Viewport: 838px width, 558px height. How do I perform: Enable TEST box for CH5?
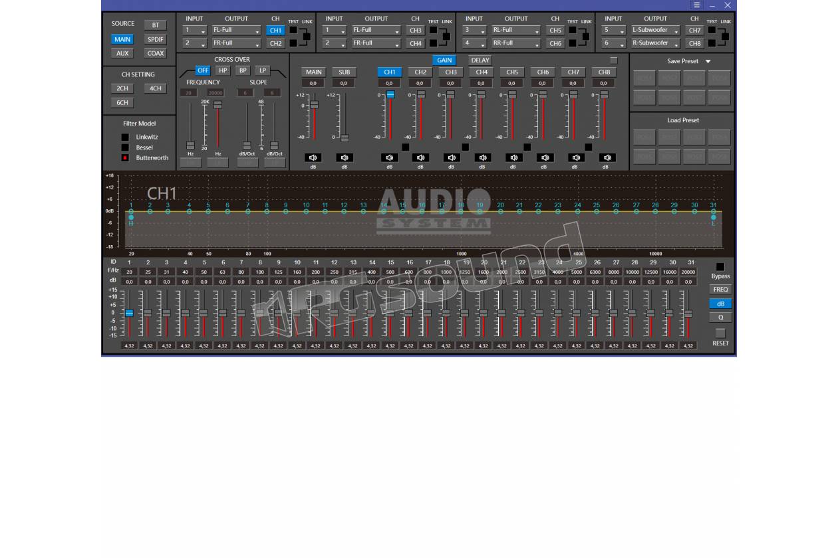(x=573, y=30)
